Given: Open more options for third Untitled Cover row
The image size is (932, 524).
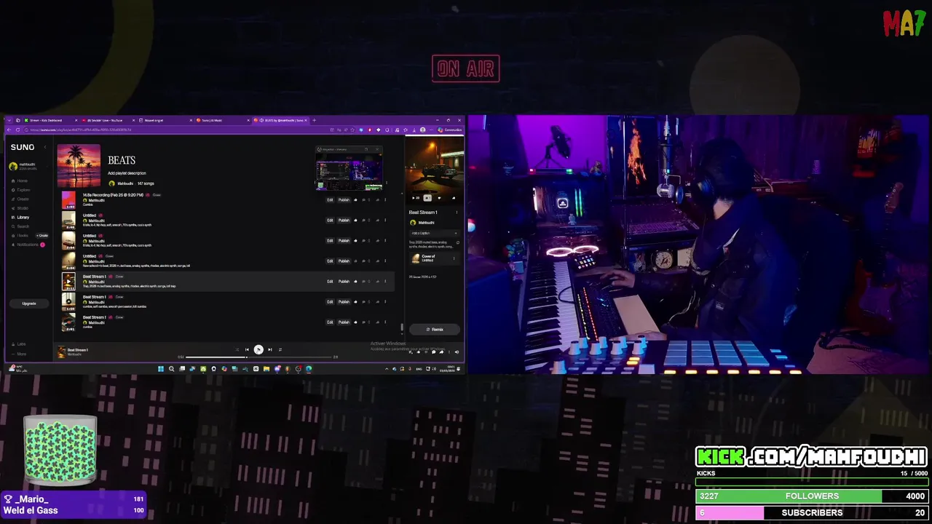Looking at the screenshot, I should point(385,261).
